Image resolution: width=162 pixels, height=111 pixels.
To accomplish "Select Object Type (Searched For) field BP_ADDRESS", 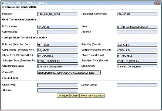I will [58, 55].
